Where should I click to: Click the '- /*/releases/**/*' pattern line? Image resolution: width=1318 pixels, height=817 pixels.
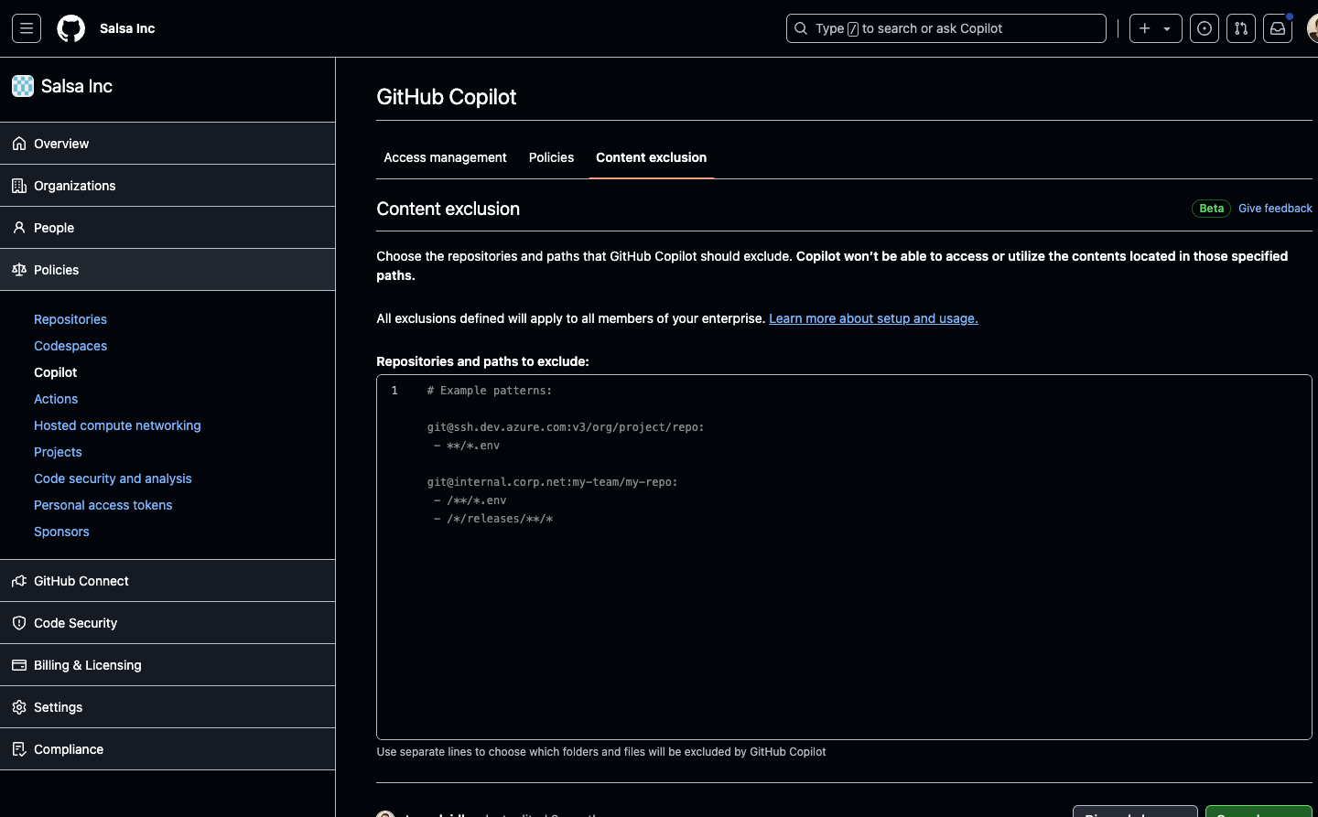point(493,519)
